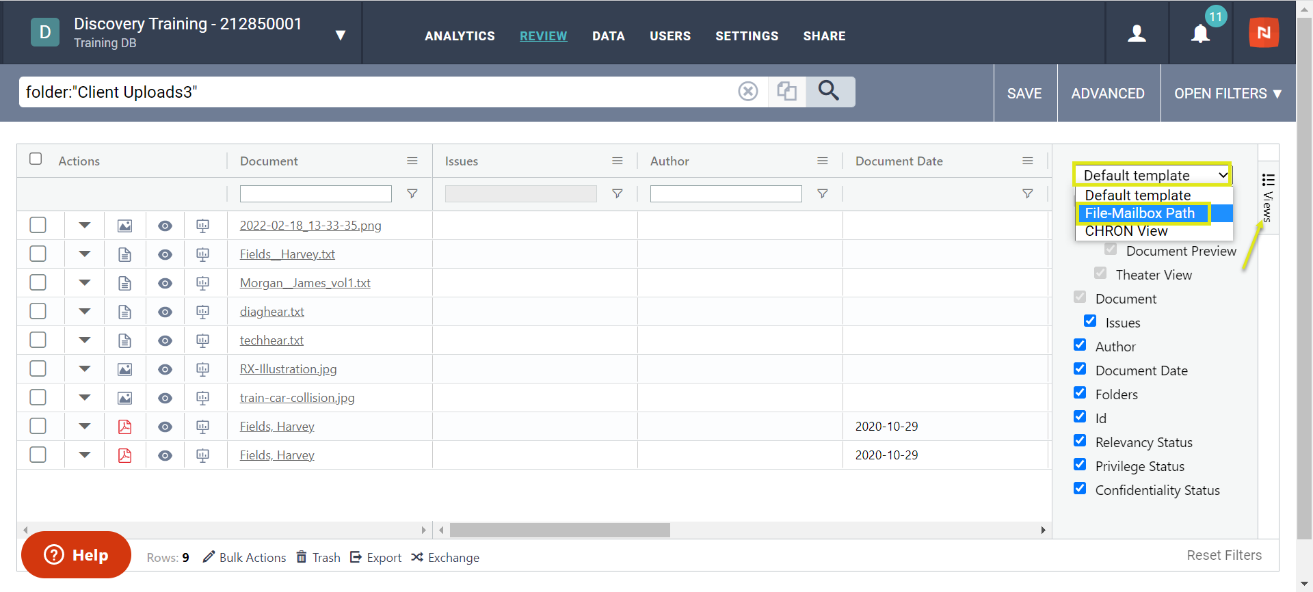Run search with magnifier icon
The width and height of the screenshot is (1313, 592).
(x=830, y=91)
